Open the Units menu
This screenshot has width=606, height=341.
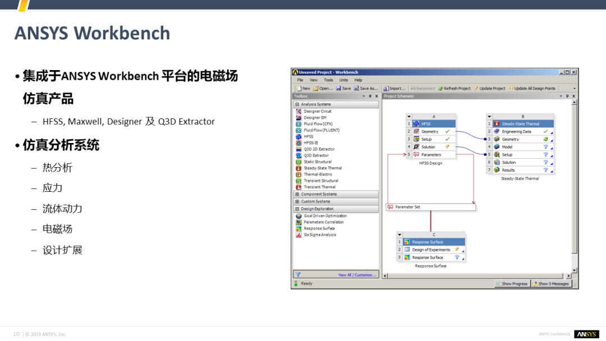[x=343, y=80]
